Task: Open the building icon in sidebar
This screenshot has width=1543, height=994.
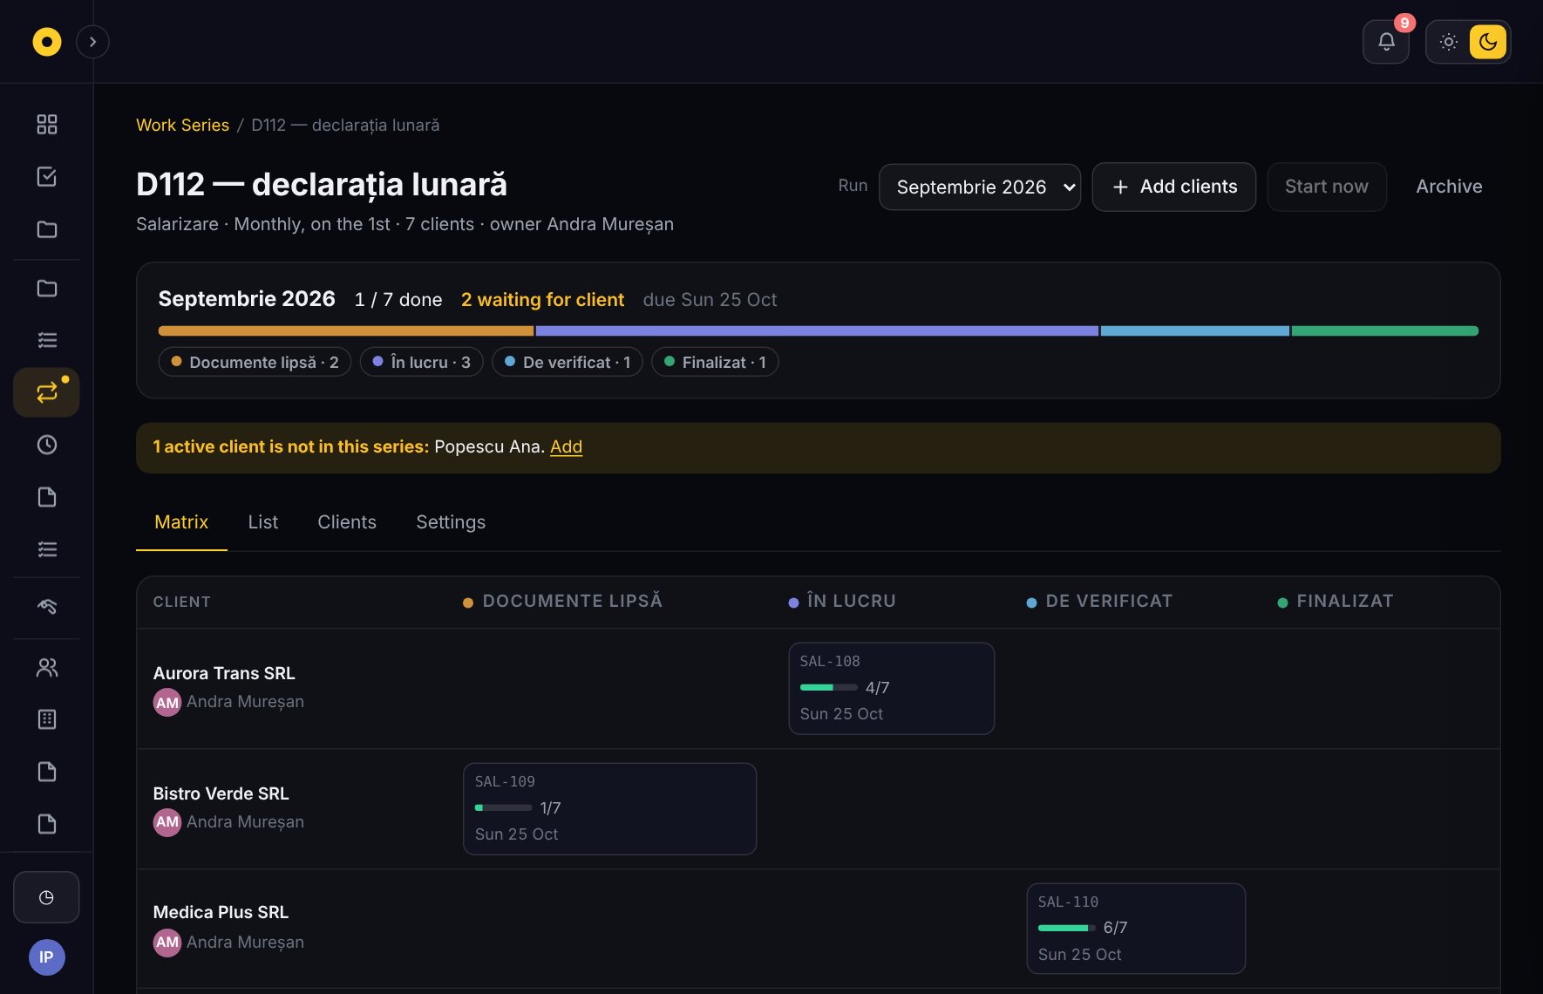Action: click(47, 719)
